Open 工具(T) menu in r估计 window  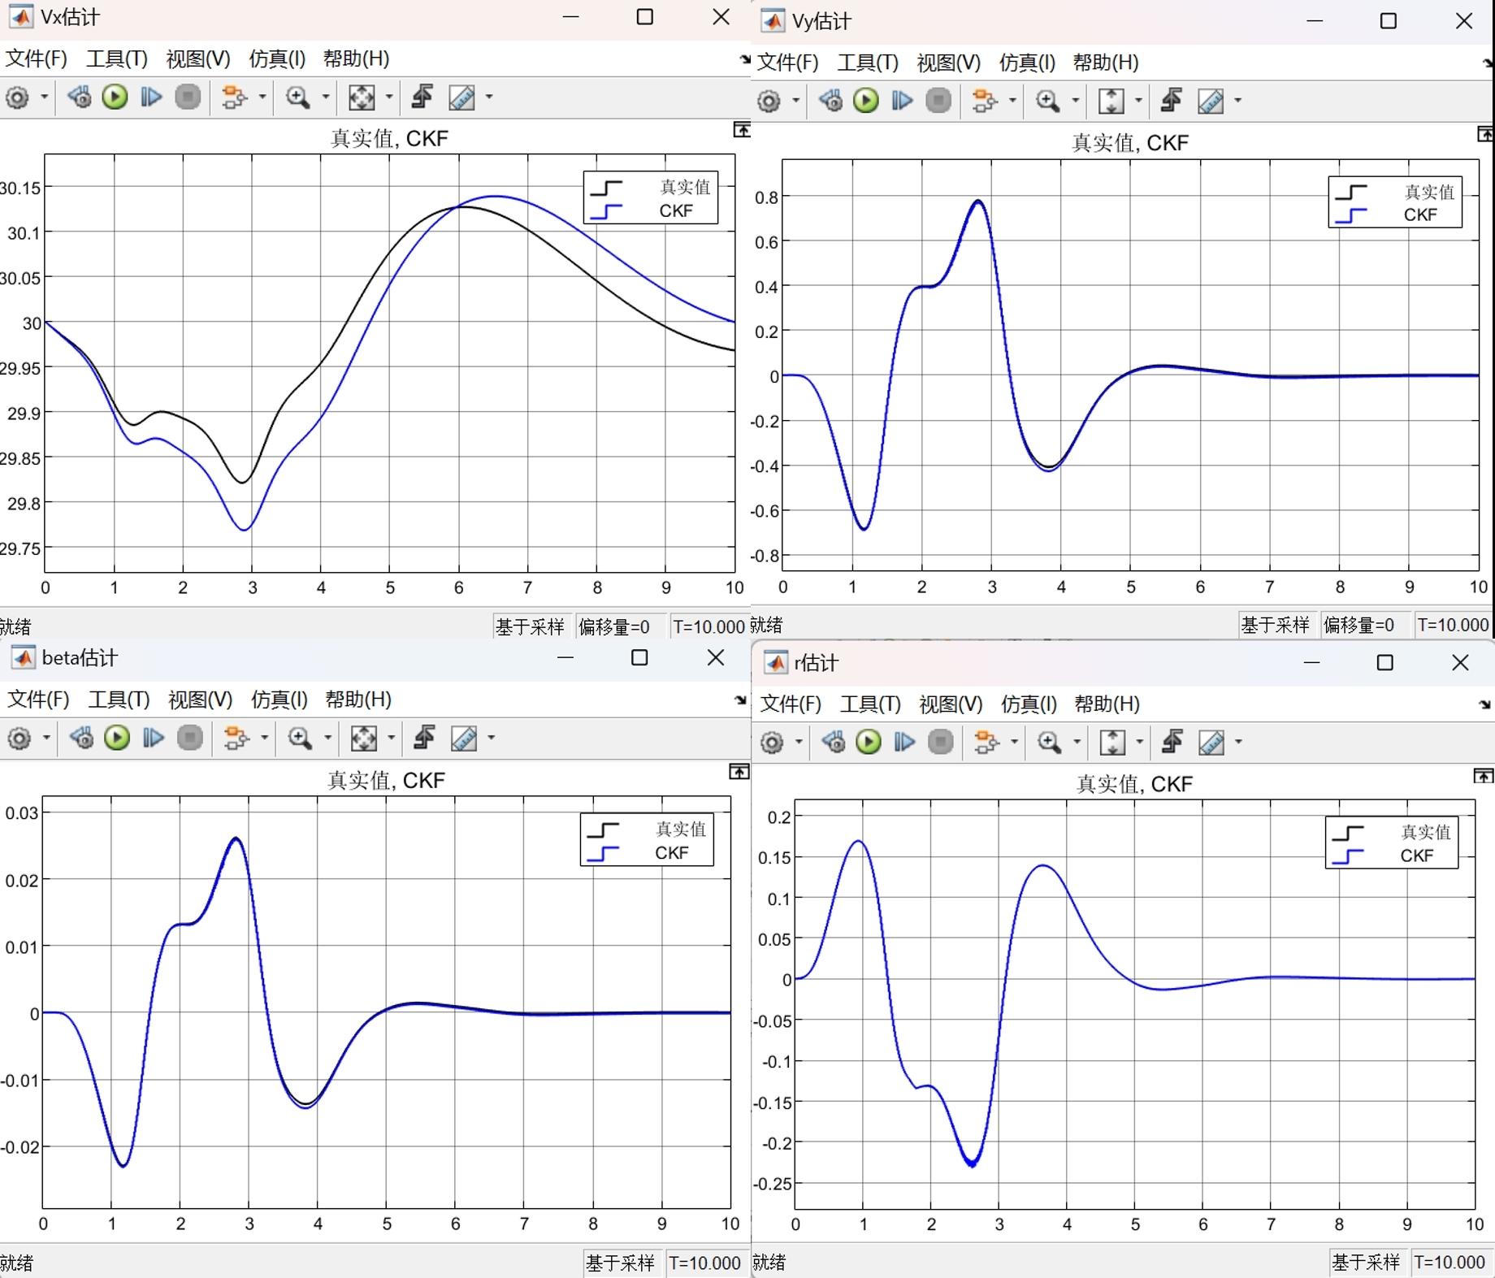click(870, 704)
